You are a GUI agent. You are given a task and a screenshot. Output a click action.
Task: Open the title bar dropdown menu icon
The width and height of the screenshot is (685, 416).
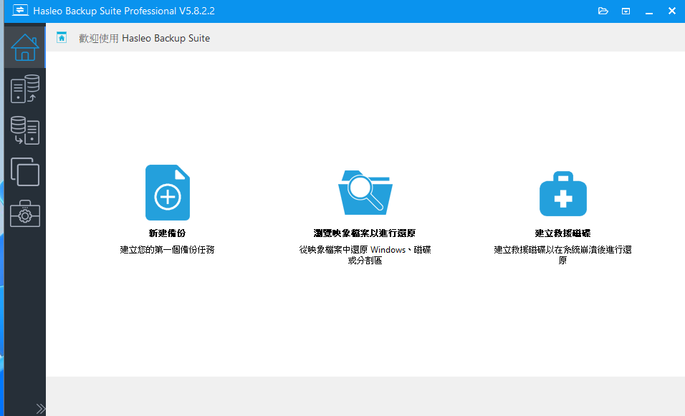tap(626, 11)
